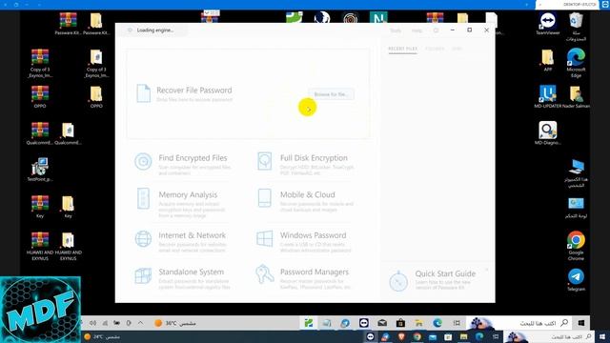Click the icon right of the Help menu
This screenshot has height=343, width=610.
click(437, 30)
